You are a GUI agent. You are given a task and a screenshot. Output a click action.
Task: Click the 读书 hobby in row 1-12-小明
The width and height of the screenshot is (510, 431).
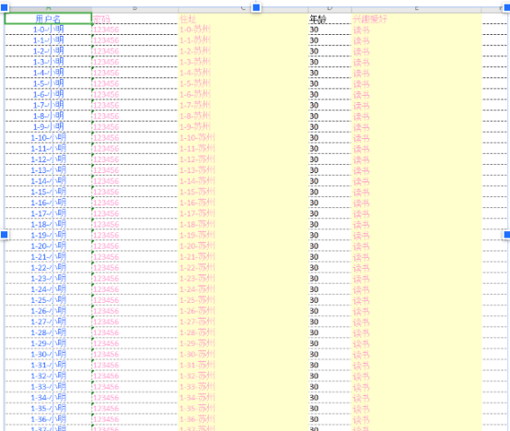pyautogui.click(x=416, y=159)
